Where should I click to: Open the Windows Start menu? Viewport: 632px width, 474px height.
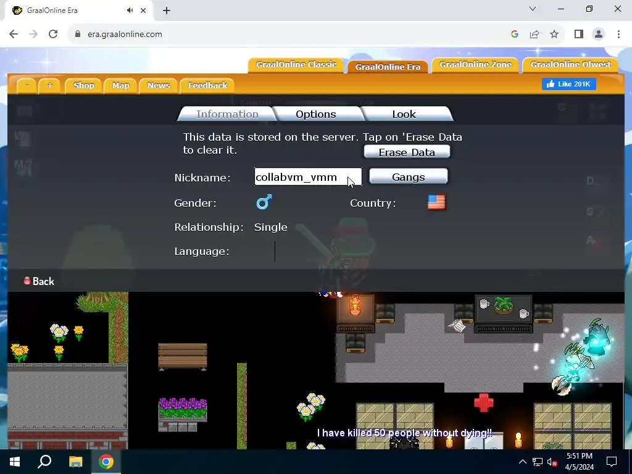coord(15,462)
